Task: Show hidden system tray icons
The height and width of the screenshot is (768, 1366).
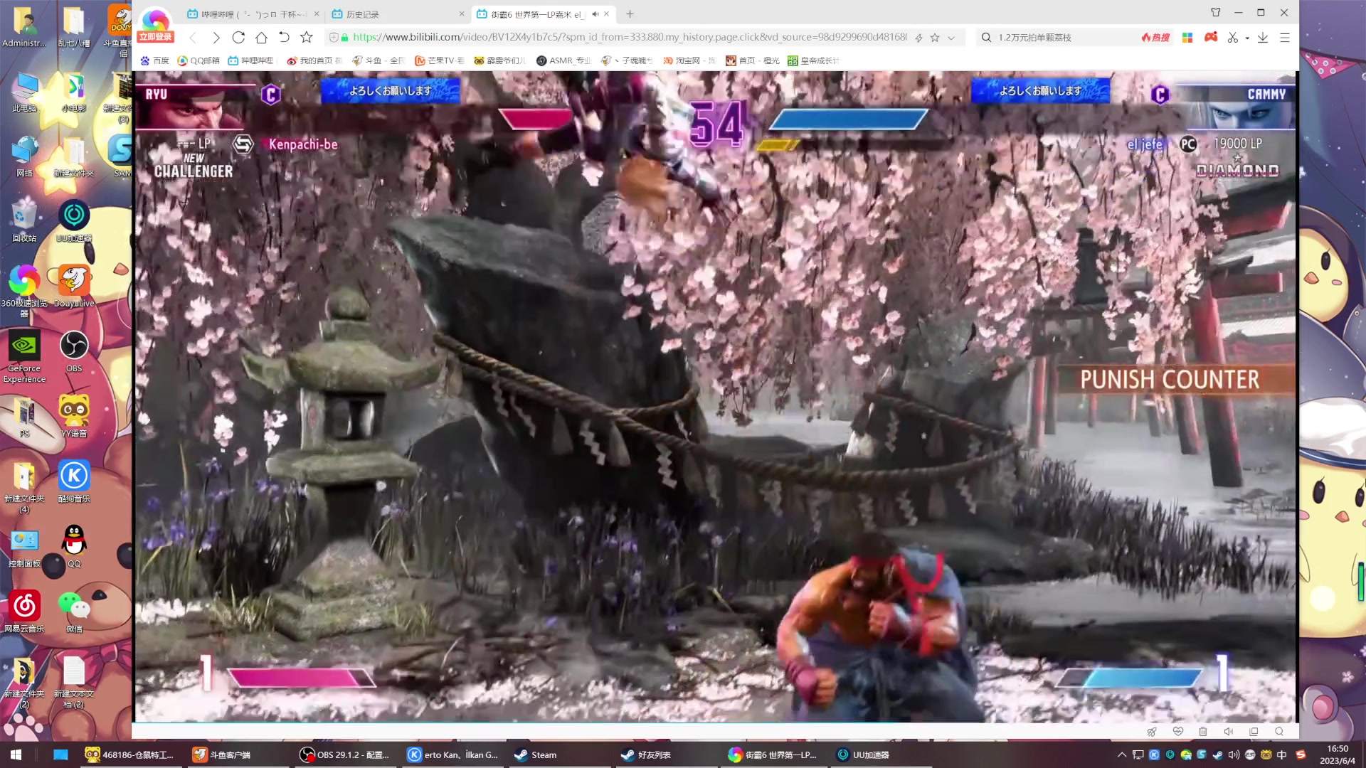Action: pos(1122,754)
